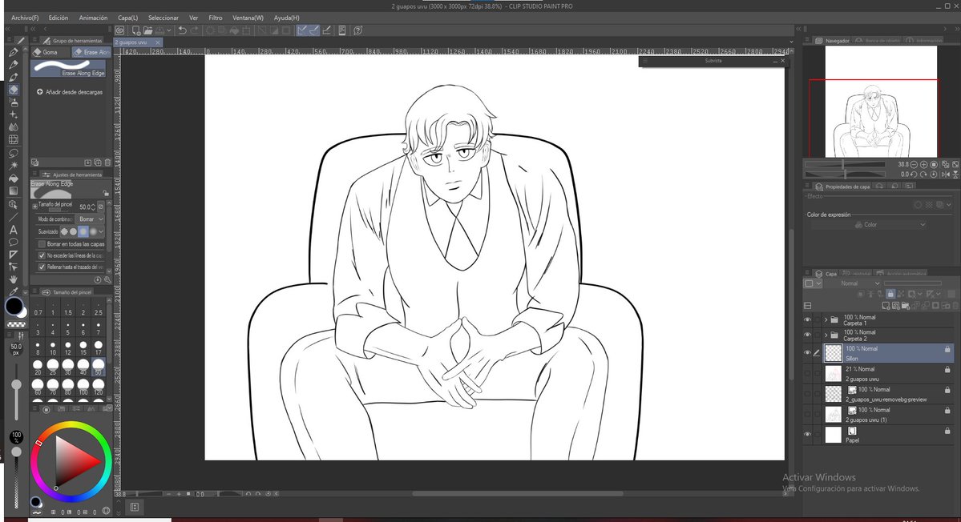
Task: Select the Lasso selection tool
Action: [13, 153]
